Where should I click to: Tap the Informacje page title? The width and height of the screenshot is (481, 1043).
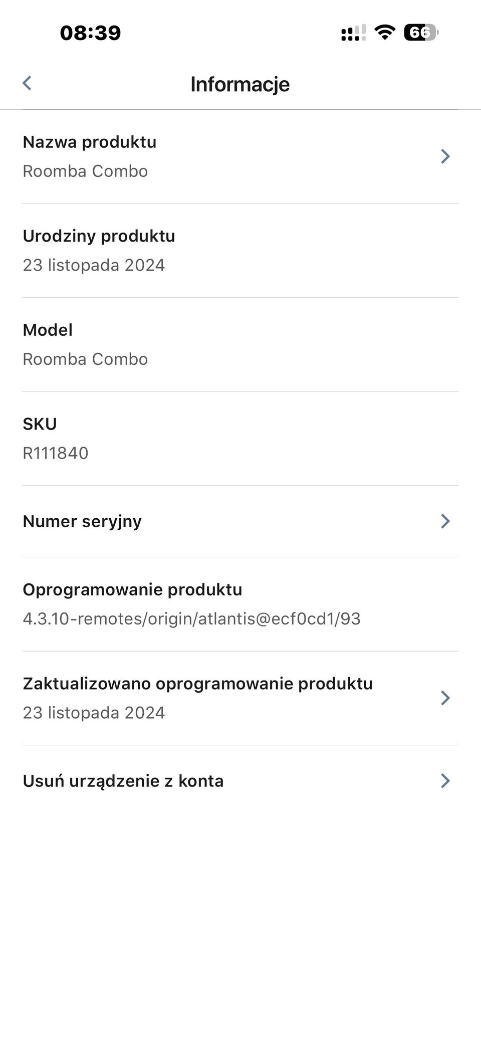240,84
